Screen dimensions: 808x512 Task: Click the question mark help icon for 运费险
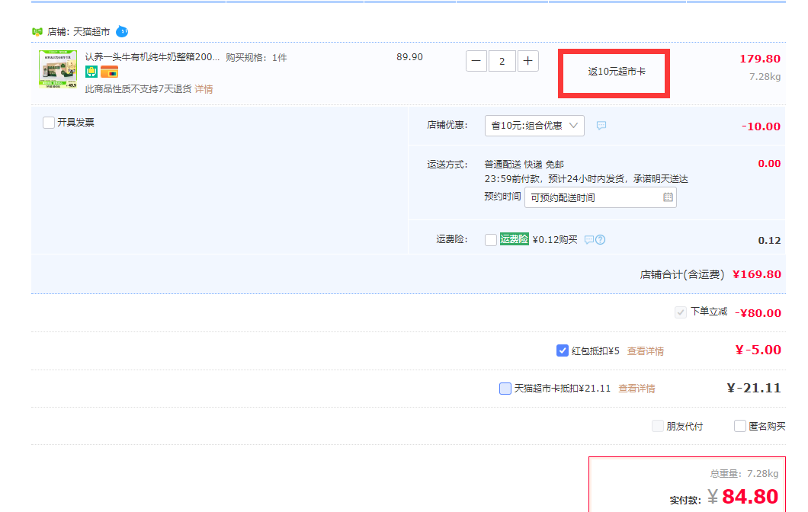click(x=601, y=239)
